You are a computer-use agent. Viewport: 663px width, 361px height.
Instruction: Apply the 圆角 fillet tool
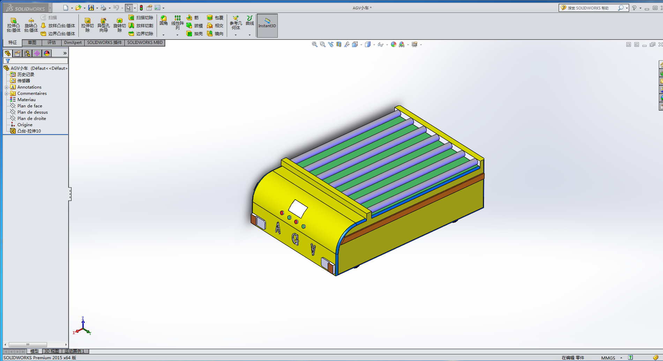point(164,21)
